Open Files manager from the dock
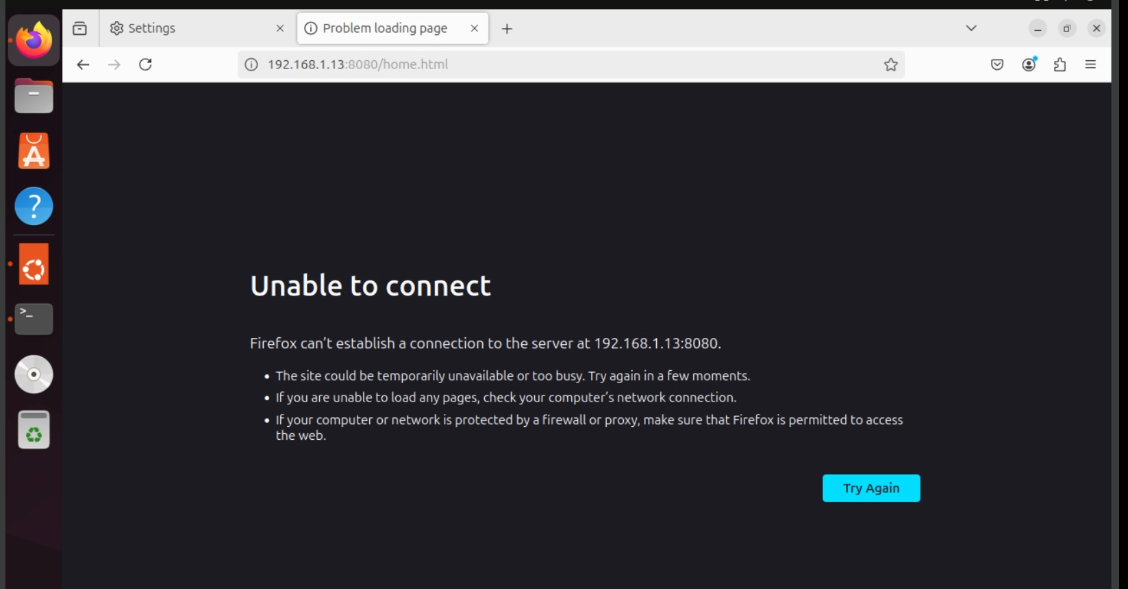 click(x=34, y=96)
